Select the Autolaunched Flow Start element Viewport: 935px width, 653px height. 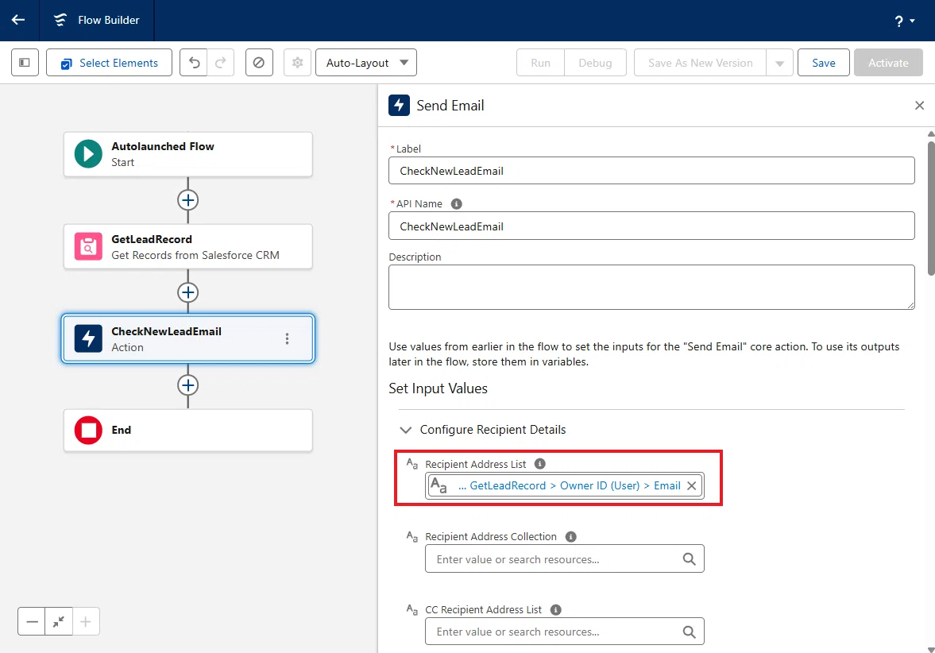coord(187,154)
